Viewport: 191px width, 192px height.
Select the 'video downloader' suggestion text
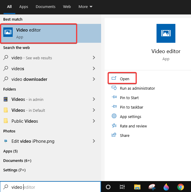pos(29,79)
